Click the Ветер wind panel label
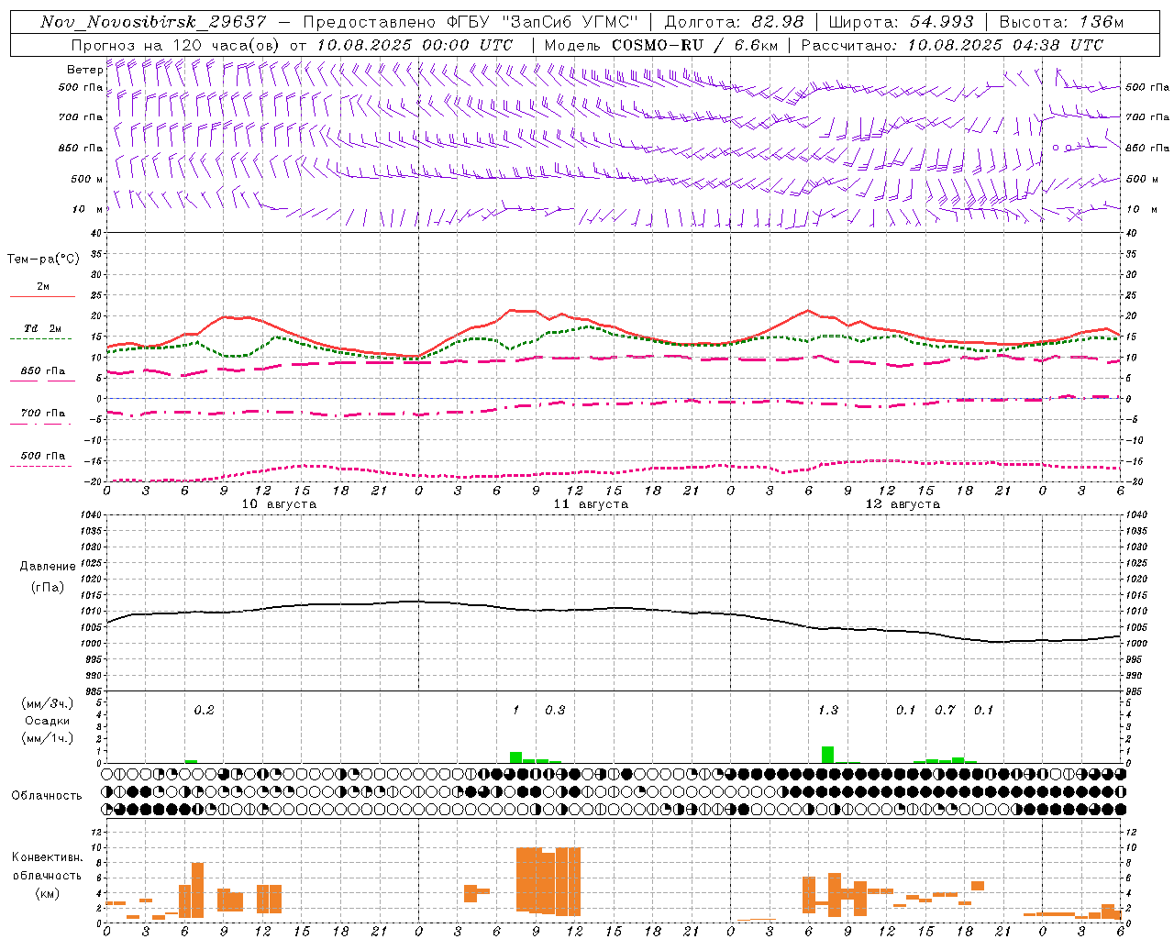The image size is (1174, 939). 84,70
